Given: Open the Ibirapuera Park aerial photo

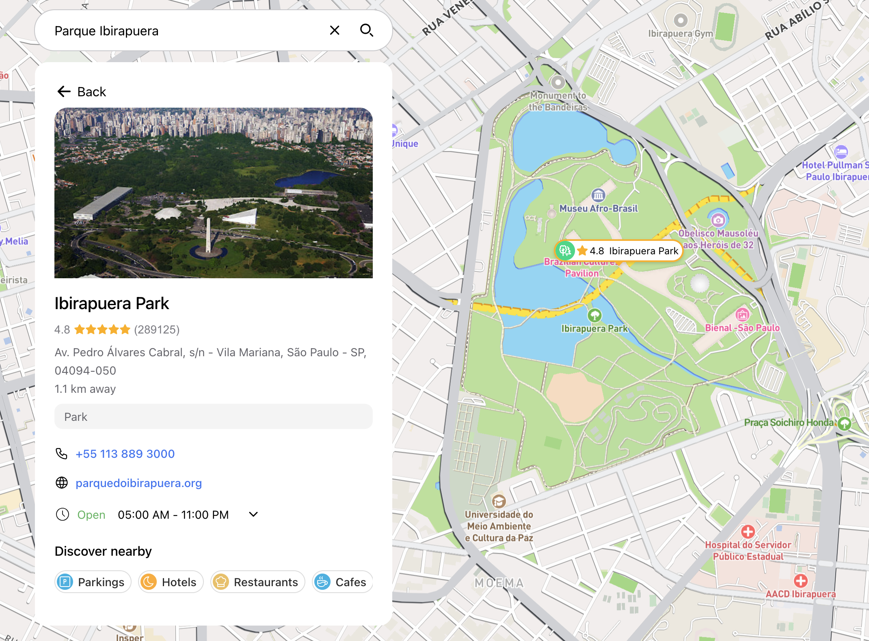Looking at the screenshot, I should tap(214, 193).
